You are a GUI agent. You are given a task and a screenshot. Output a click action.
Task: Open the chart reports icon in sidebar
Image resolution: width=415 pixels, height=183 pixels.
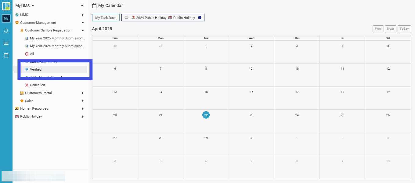[6, 43]
